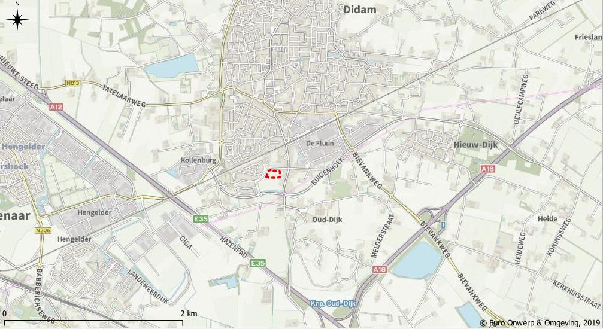Viewport: 603px width, 329px height.
Task: Click the A18 shield near Nieuw-Dijk
Action: [488, 169]
